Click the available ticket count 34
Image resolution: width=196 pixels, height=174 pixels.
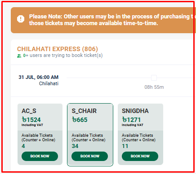[75, 146]
